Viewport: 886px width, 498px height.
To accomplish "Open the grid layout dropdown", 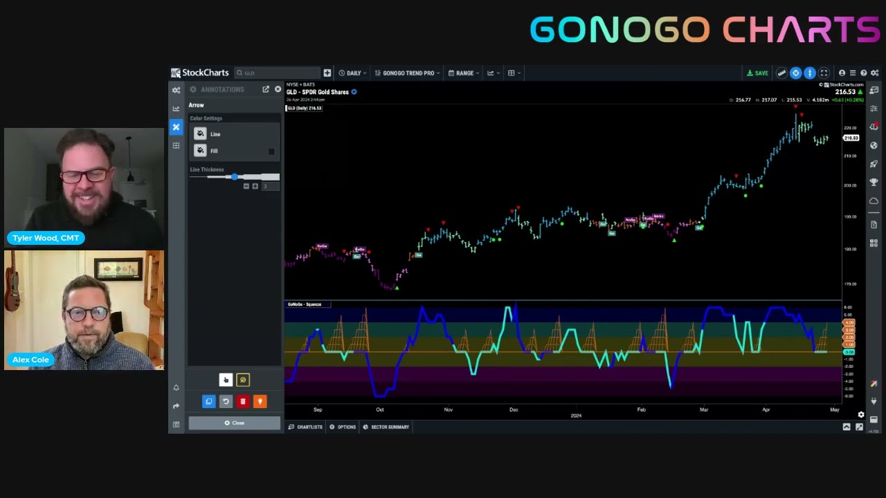I will click(514, 73).
